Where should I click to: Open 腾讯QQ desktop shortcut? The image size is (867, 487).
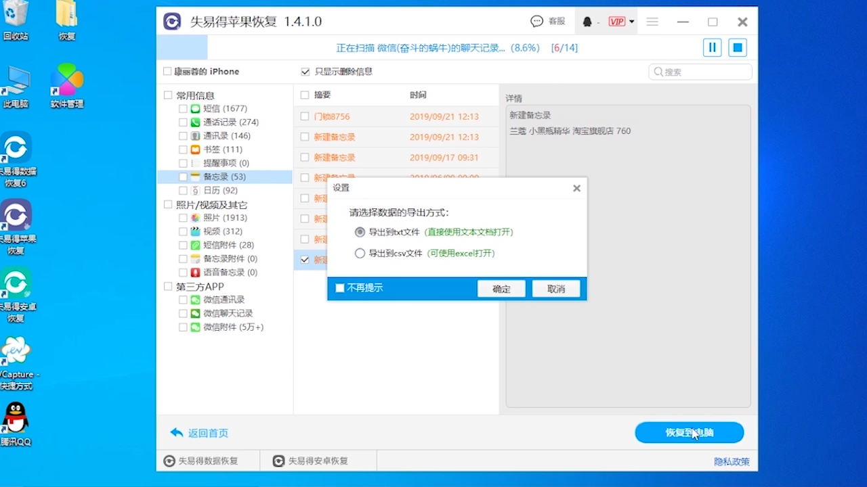point(16,424)
